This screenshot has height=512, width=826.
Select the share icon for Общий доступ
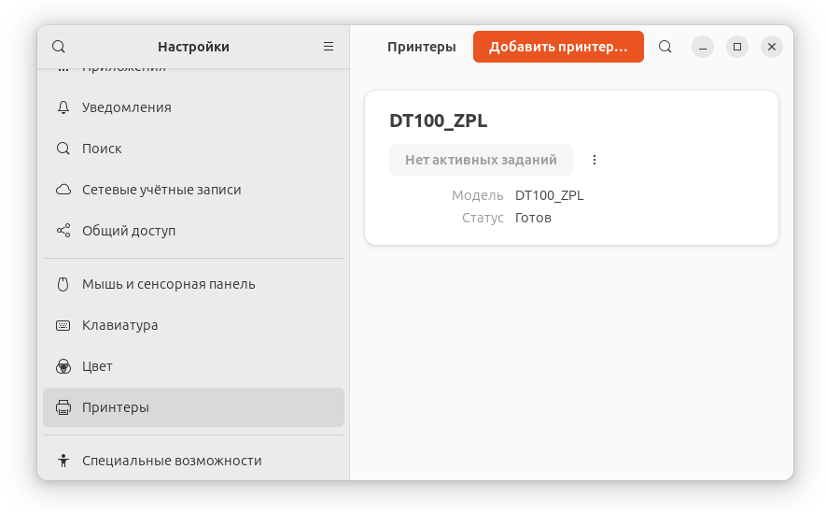(x=63, y=231)
